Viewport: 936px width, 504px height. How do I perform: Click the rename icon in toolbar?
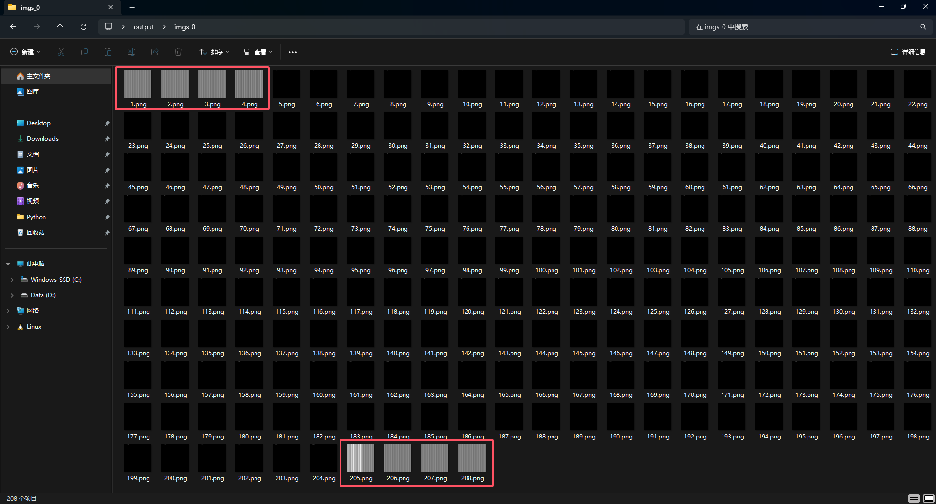pos(131,52)
